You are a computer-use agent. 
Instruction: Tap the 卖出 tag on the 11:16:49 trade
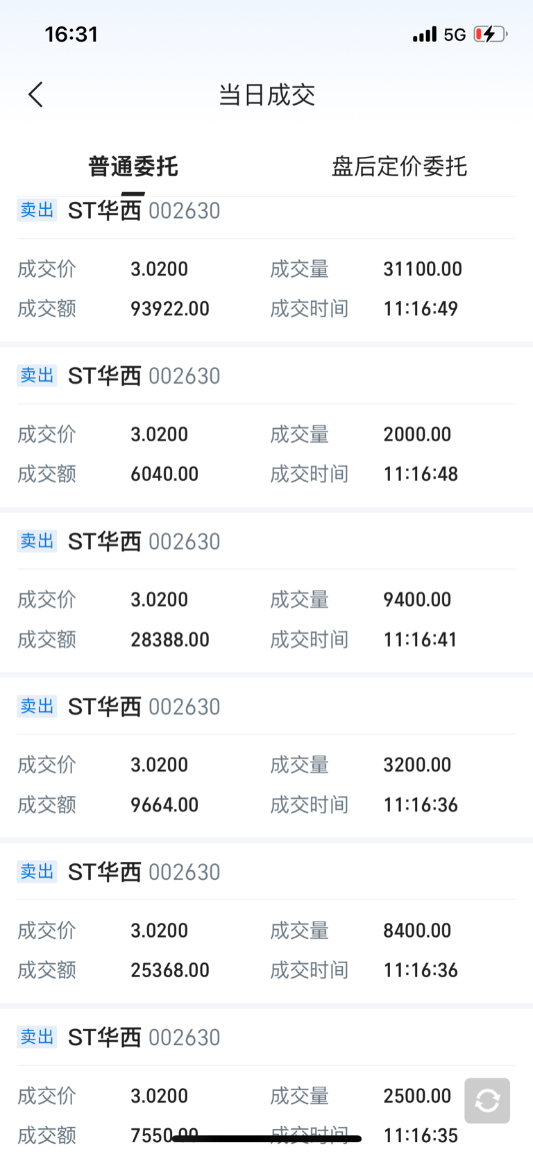pyautogui.click(x=37, y=210)
